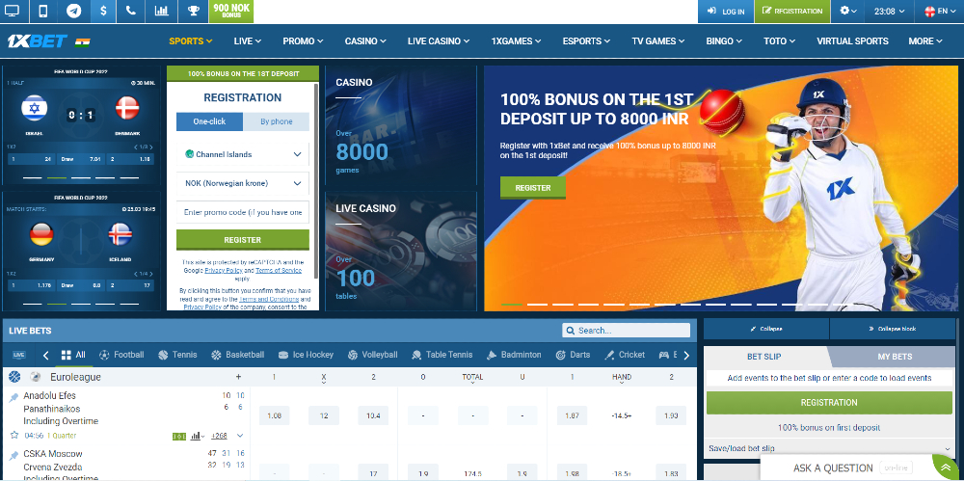This screenshot has width=964, height=481.
Task: Open the Telegram icon in top bar
Action: (x=74, y=11)
